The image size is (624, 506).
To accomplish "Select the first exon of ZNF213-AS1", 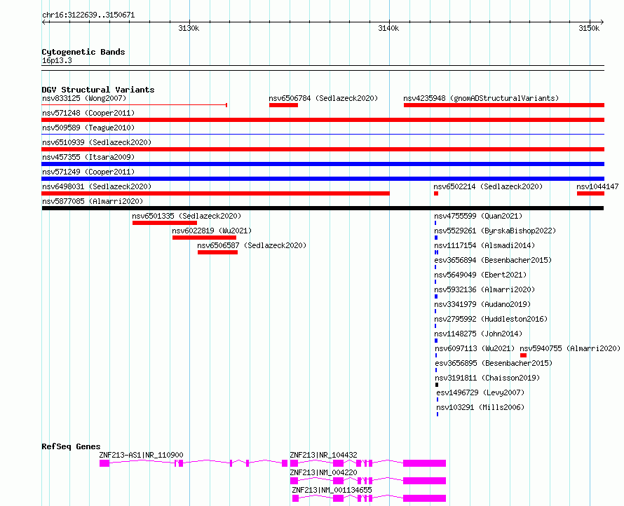I will pyautogui.click(x=104, y=463).
